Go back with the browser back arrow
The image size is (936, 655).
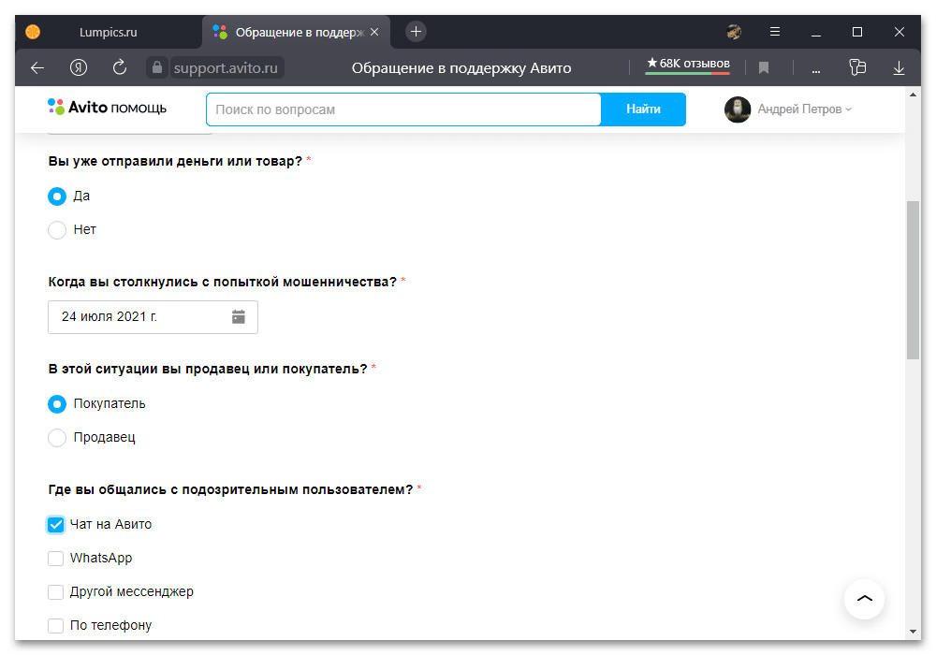coord(37,68)
